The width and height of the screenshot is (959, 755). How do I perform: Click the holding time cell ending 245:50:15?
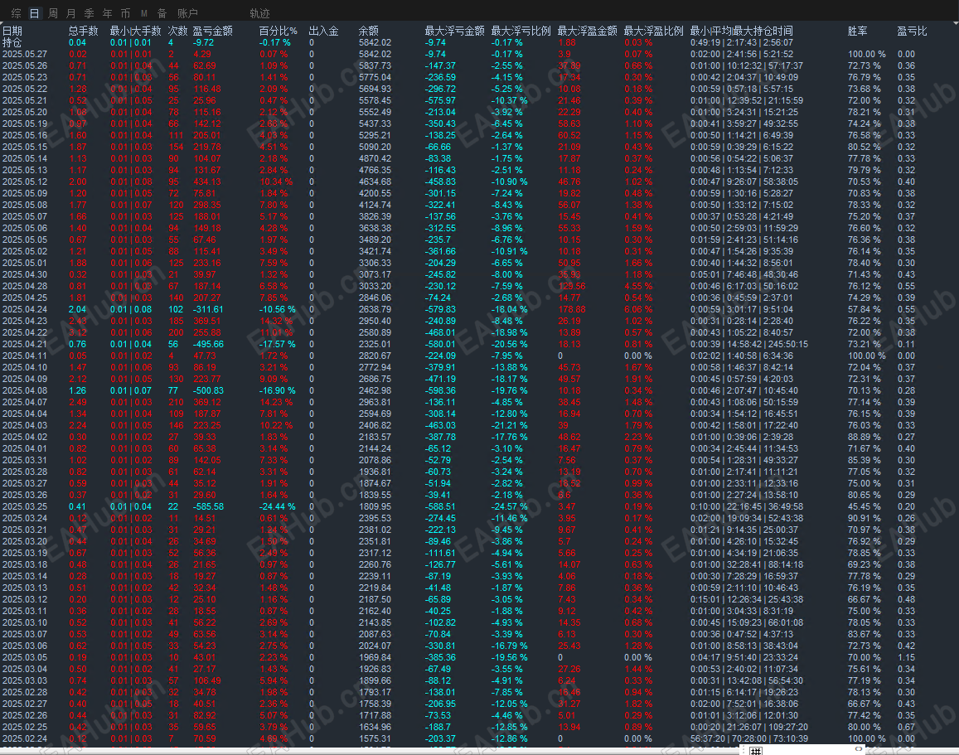[749, 344]
